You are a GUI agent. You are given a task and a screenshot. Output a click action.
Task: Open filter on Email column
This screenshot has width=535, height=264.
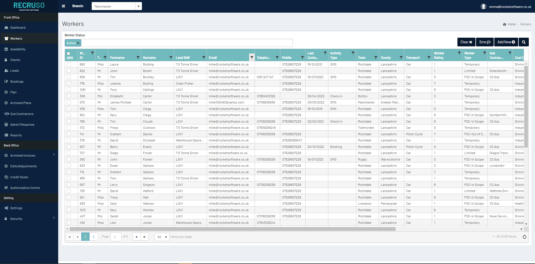(252, 58)
